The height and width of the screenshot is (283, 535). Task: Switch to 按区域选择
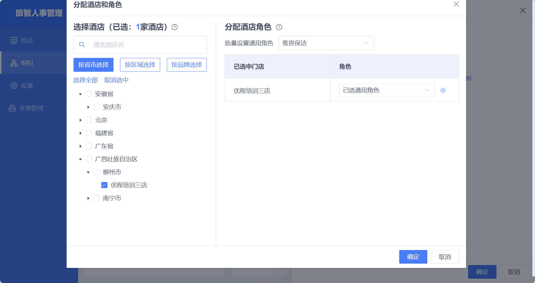click(140, 65)
